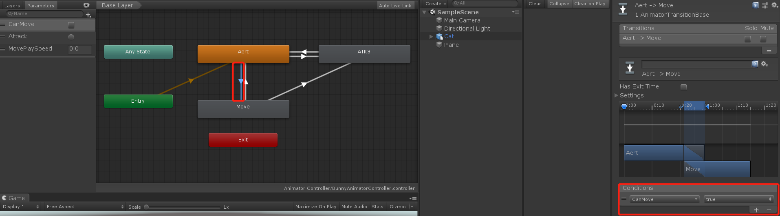Select the ATK3 to Aert transition arrow
The height and width of the screenshot is (216, 780).
(x=304, y=52)
